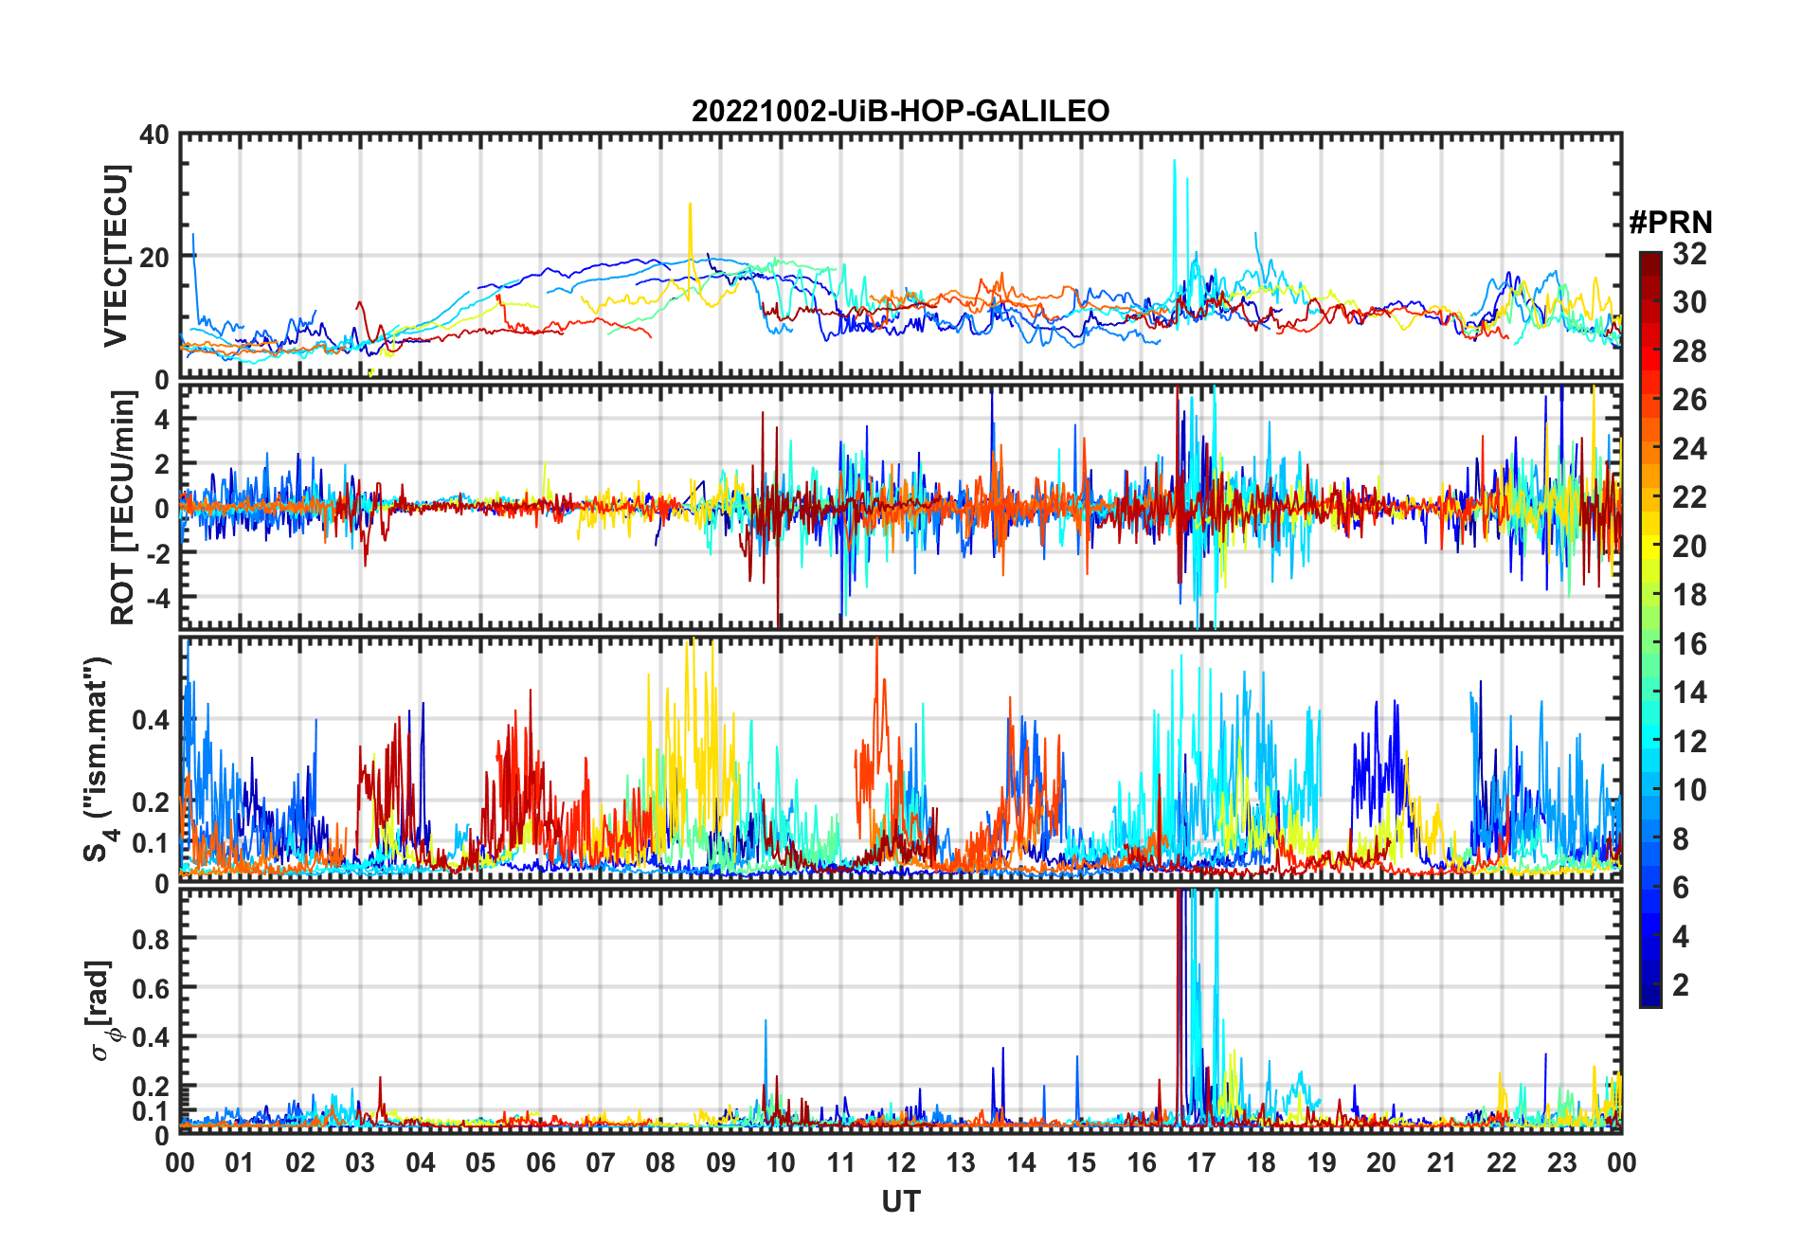The width and height of the screenshot is (1802, 1260).
Task: Click the yellow band of PRN colorbar near 20
Action: 1650,546
